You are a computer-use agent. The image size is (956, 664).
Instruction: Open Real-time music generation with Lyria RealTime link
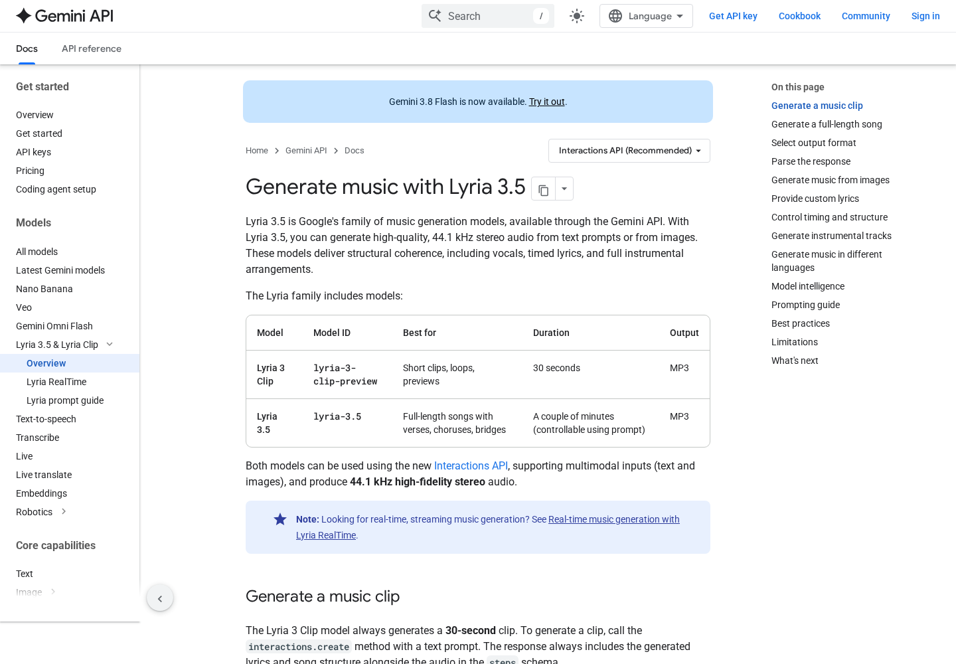[488, 527]
